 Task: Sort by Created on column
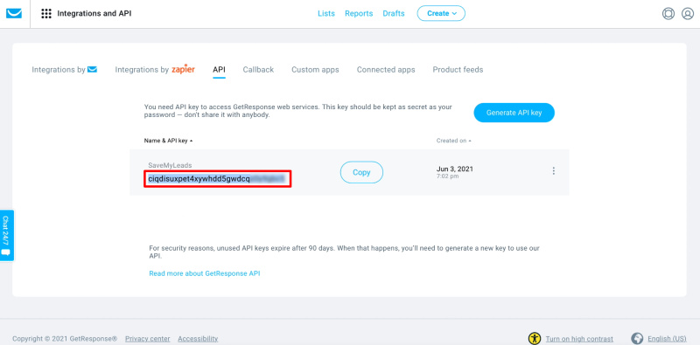(x=453, y=141)
